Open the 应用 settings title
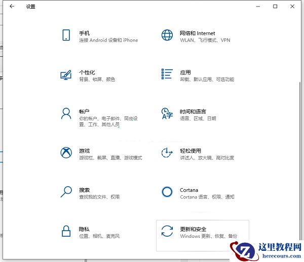Screen dimensions: 304x262 coord(185,72)
